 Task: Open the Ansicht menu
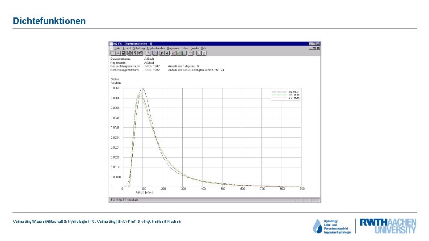(126, 48)
